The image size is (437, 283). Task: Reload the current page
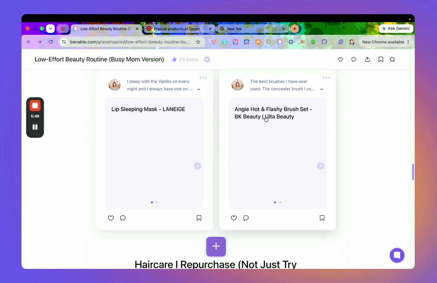point(51,42)
